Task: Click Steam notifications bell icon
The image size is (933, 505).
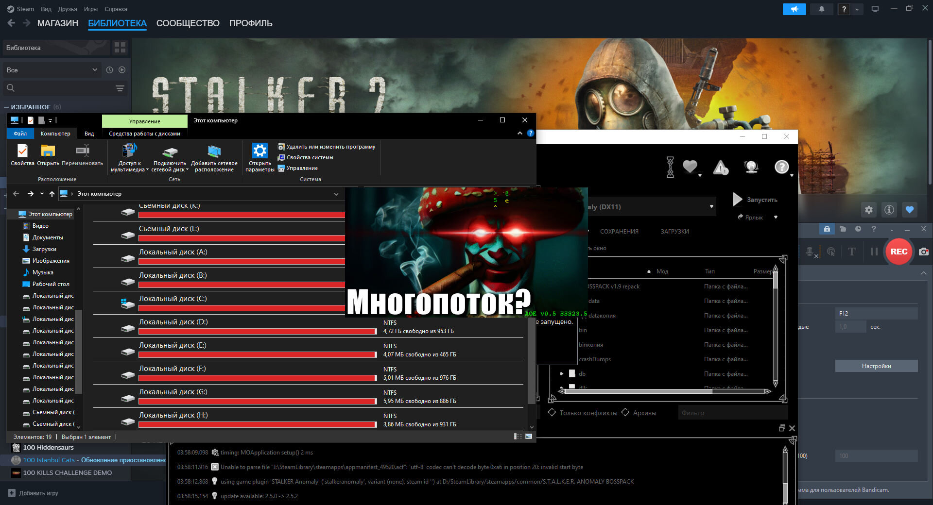Action: coord(822,9)
